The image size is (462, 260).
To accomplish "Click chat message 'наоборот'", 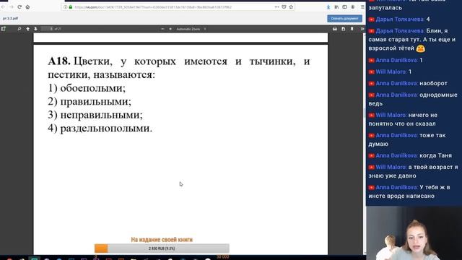I will (x=433, y=84).
